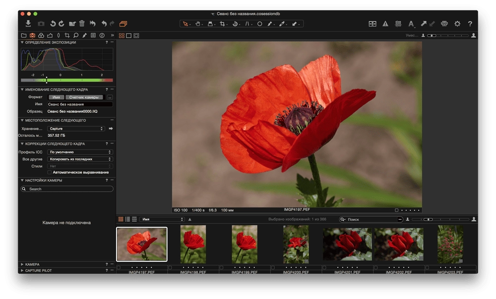Click the orange variants stack icon
Image resolution: width=496 pixels, height=299 pixels.
point(124,24)
